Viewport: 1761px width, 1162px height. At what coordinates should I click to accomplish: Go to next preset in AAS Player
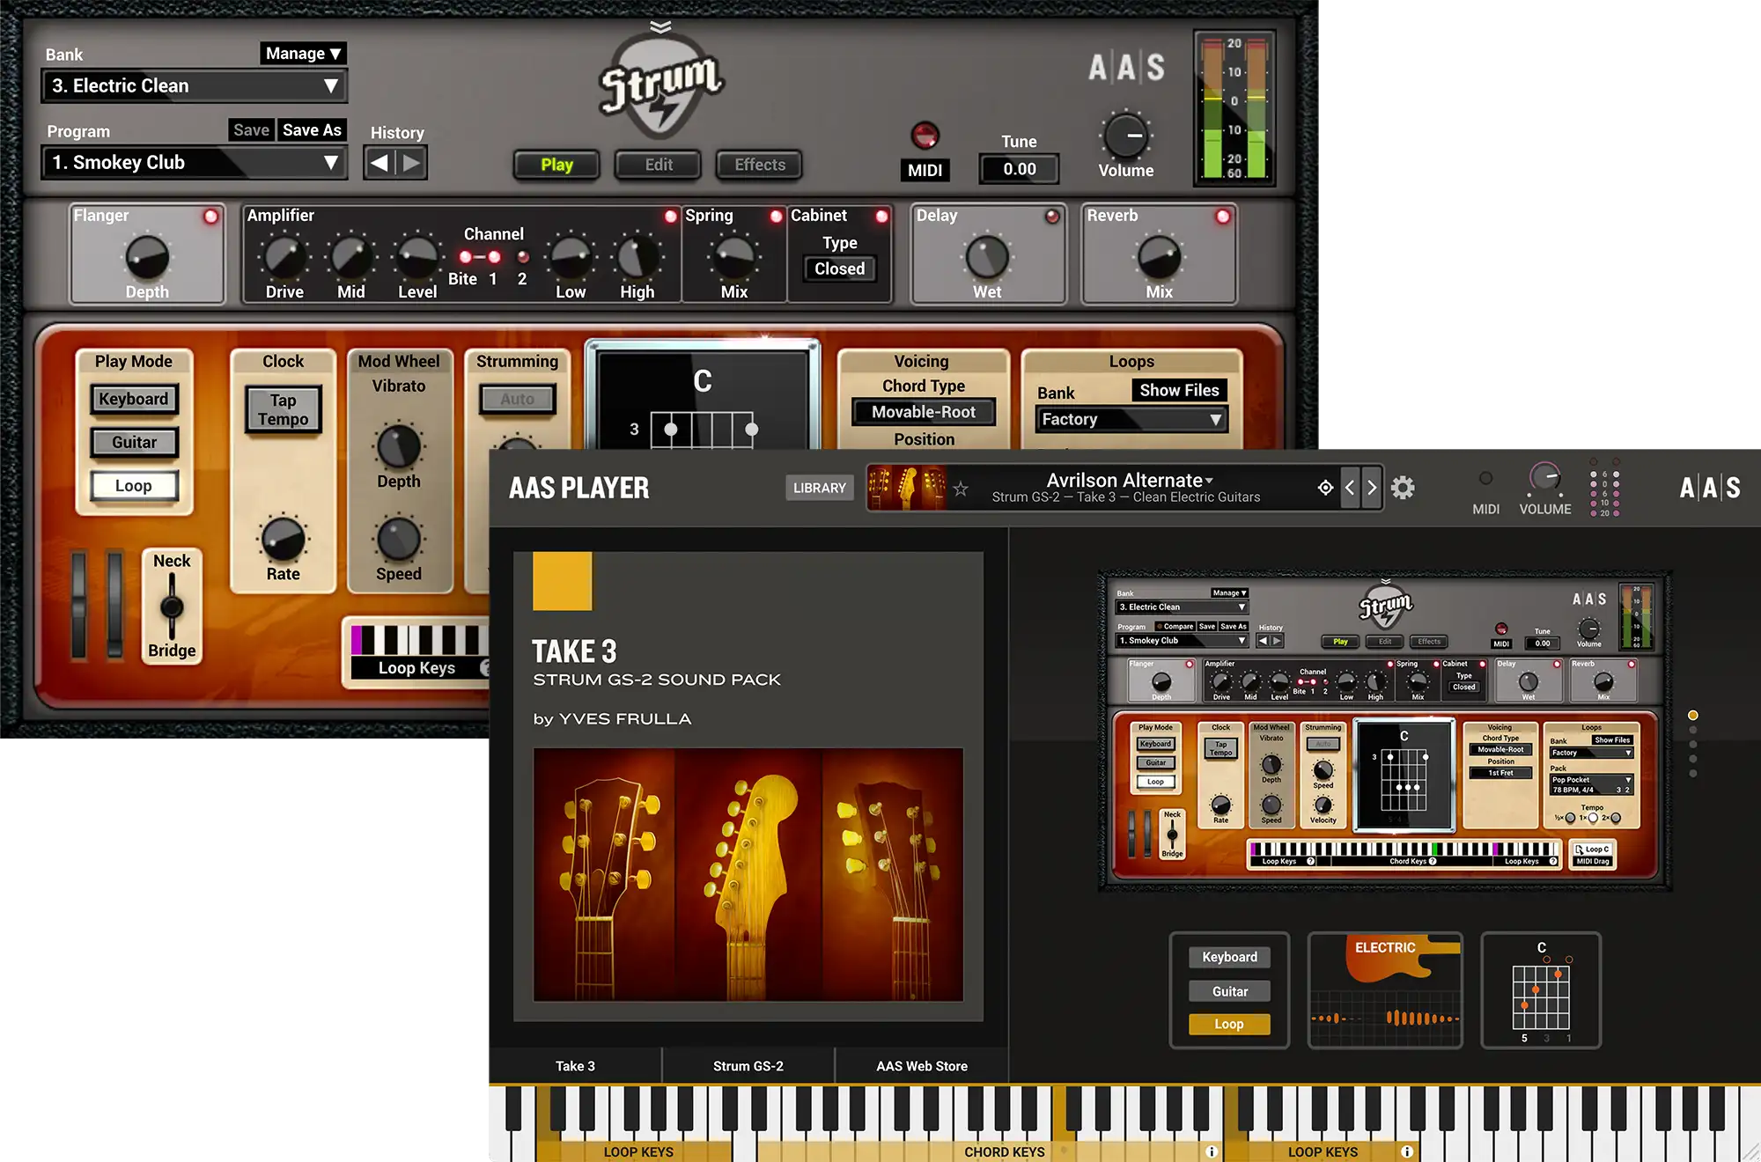pyautogui.click(x=1371, y=488)
